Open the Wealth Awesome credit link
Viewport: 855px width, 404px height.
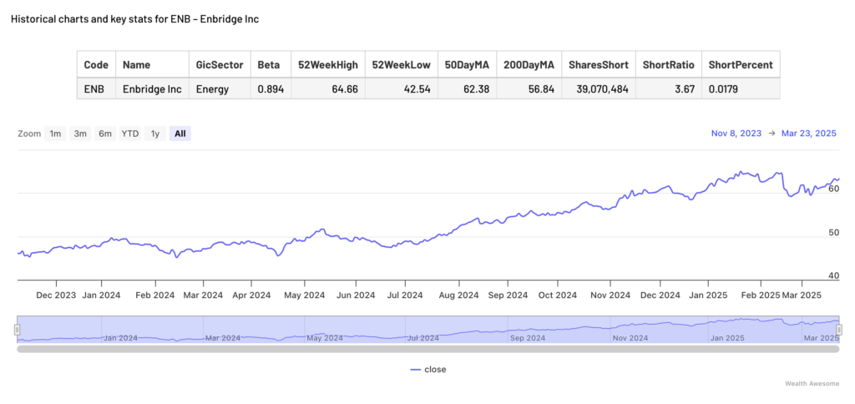(x=812, y=384)
